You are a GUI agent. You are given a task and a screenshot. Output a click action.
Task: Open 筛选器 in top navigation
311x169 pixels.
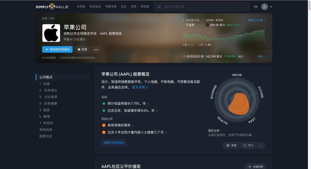click(145, 7)
